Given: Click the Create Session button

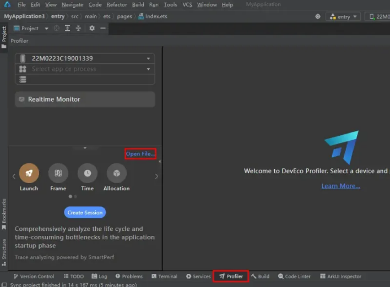Looking at the screenshot, I should [85, 213].
